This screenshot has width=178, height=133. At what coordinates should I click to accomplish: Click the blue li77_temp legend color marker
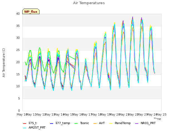[52, 123]
